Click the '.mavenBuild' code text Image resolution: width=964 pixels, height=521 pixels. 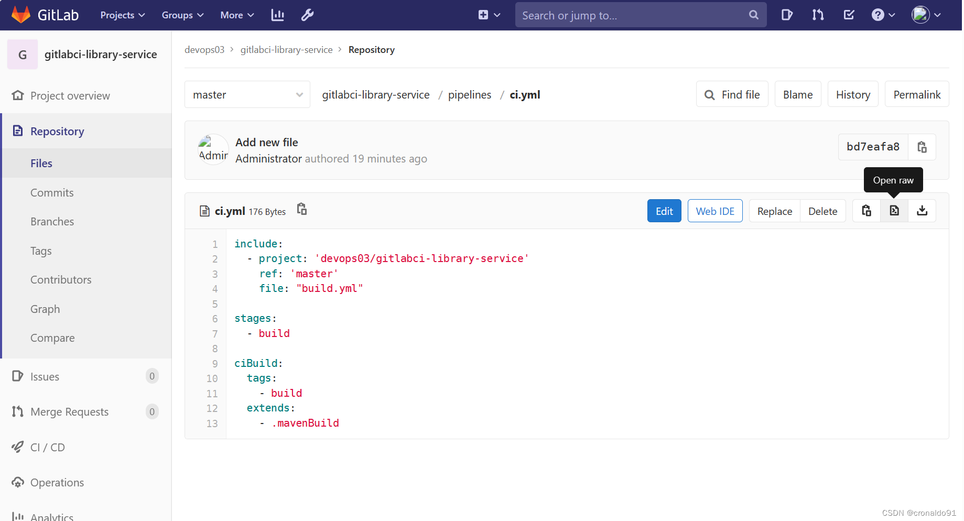pyautogui.click(x=305, y=423)
